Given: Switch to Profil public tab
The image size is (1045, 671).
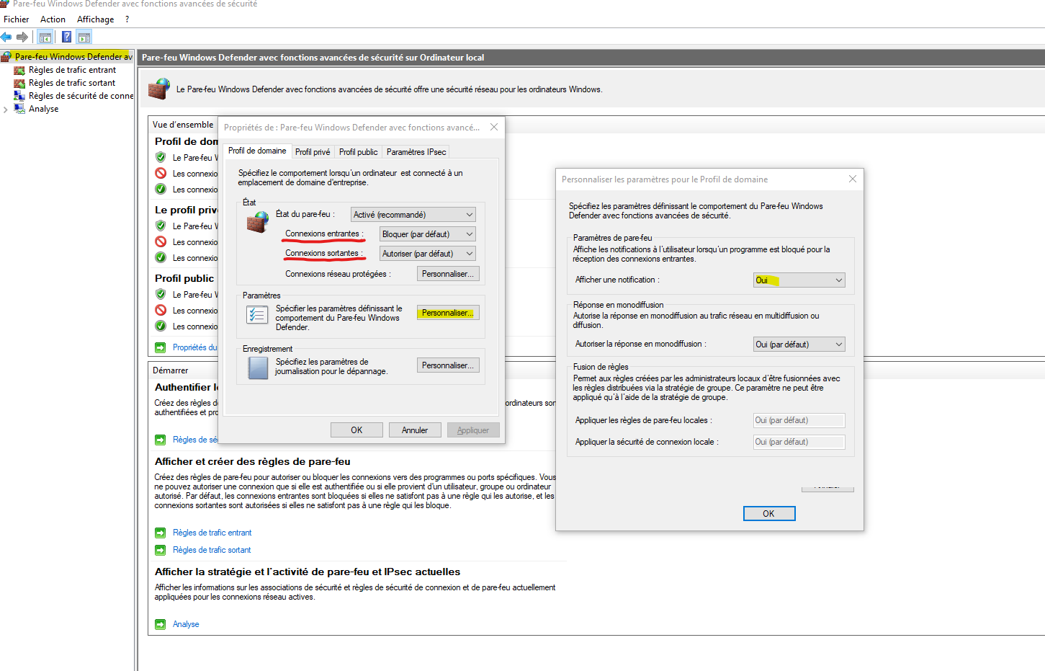Looking at the screenshot, I should (x=358, y=152).
